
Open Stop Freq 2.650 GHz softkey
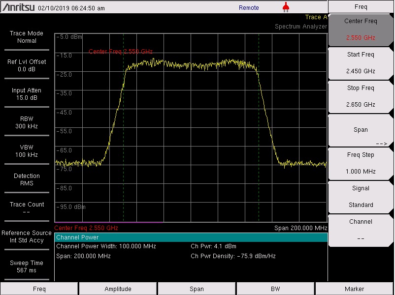click(x=361, y=96)
